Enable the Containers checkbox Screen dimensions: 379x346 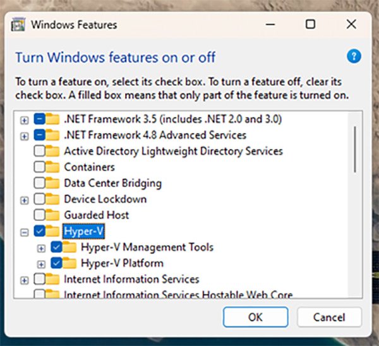pos(39,167)
